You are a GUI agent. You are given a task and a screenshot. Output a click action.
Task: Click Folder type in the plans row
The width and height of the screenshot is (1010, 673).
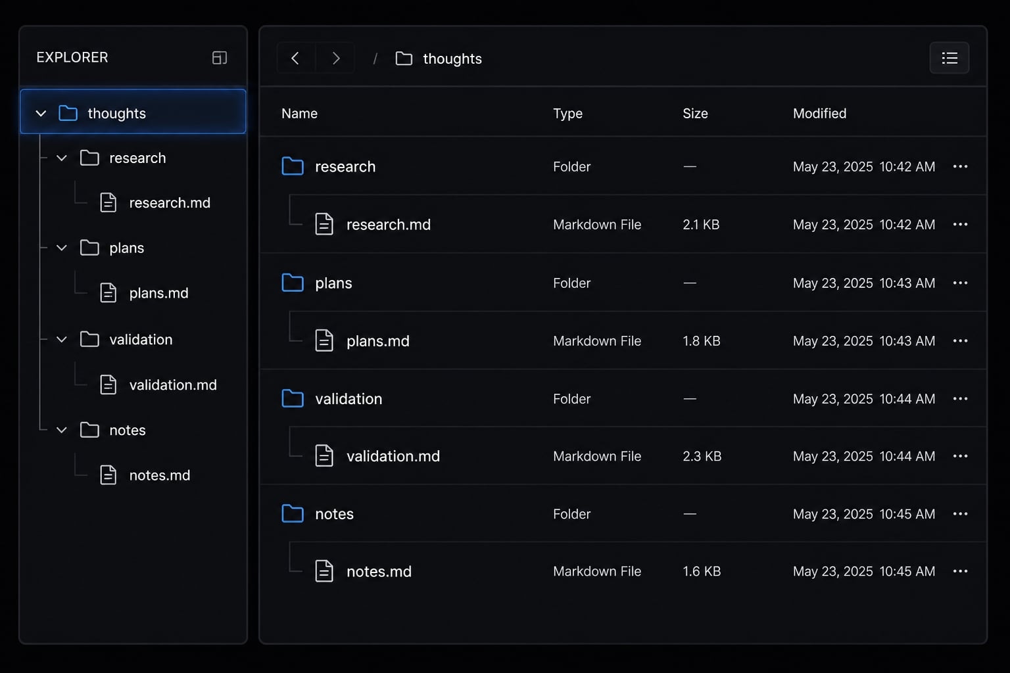(571, 283)
